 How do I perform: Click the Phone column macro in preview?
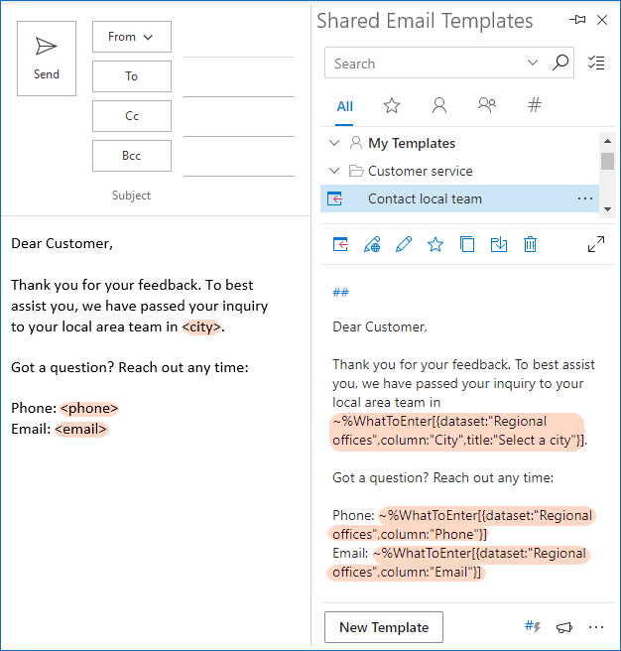(460, 525)
